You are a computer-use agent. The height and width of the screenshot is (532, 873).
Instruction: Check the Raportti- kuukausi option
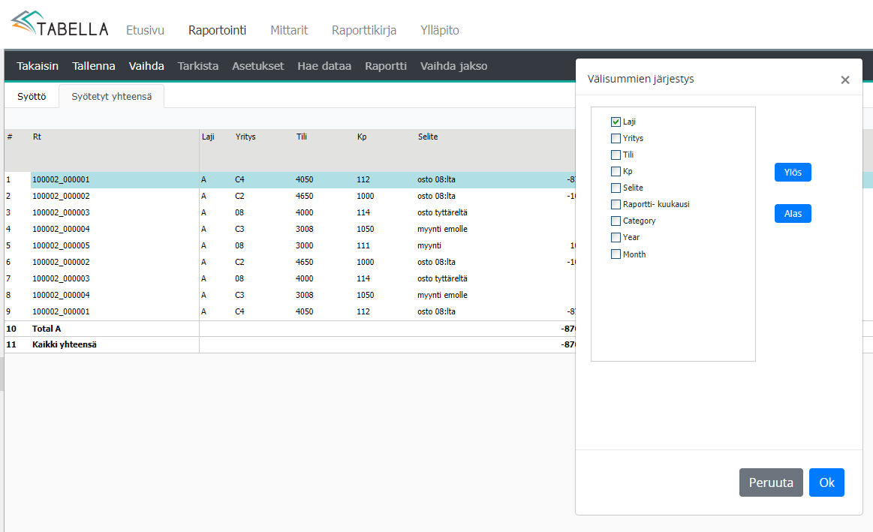point(616,204)
